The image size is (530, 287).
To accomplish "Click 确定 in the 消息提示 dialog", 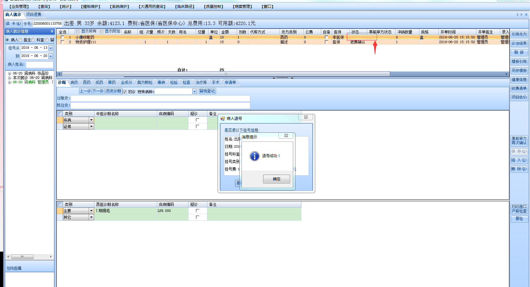I will (x=277, y=179).
